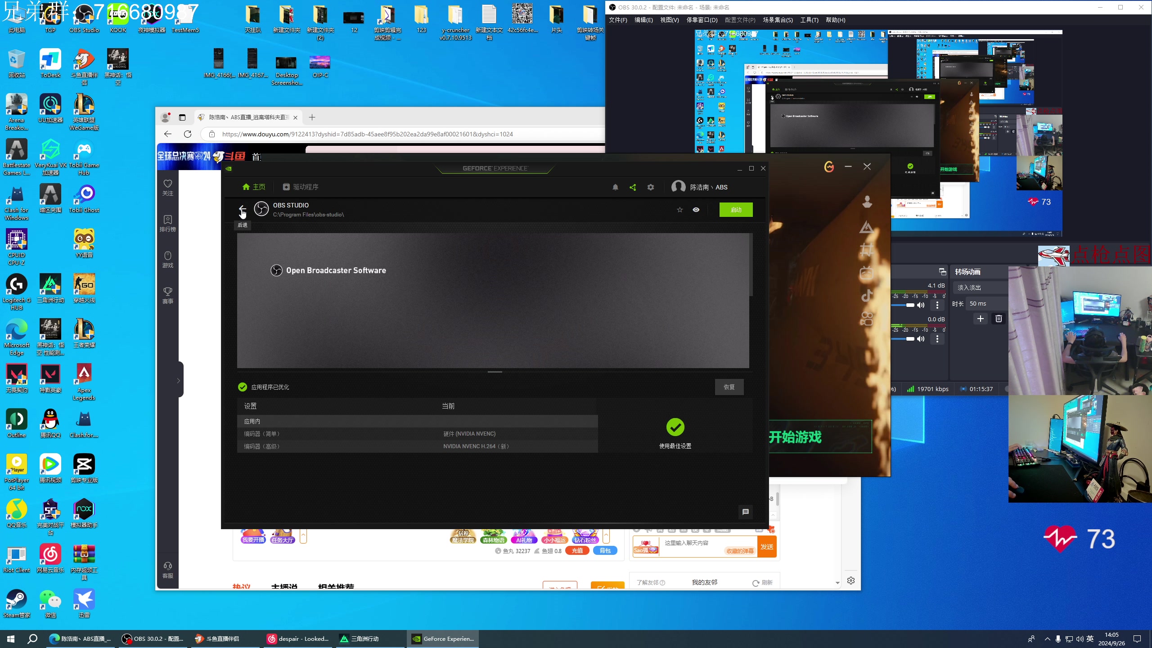Screen dimensions: 1152x648
Task: Open the 工具(T) menu in OBS
Action: tap(809, 20)
